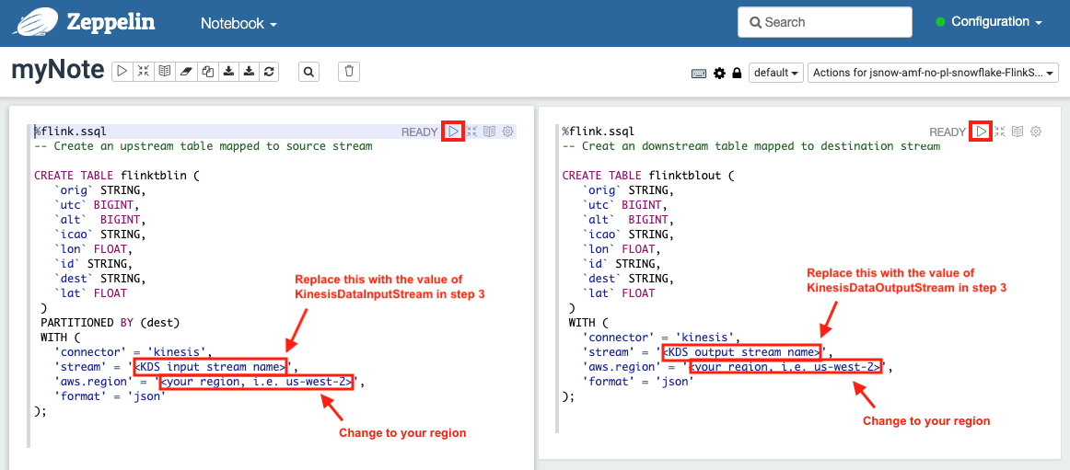Run the flinktblout paragraph

(982, 132)
